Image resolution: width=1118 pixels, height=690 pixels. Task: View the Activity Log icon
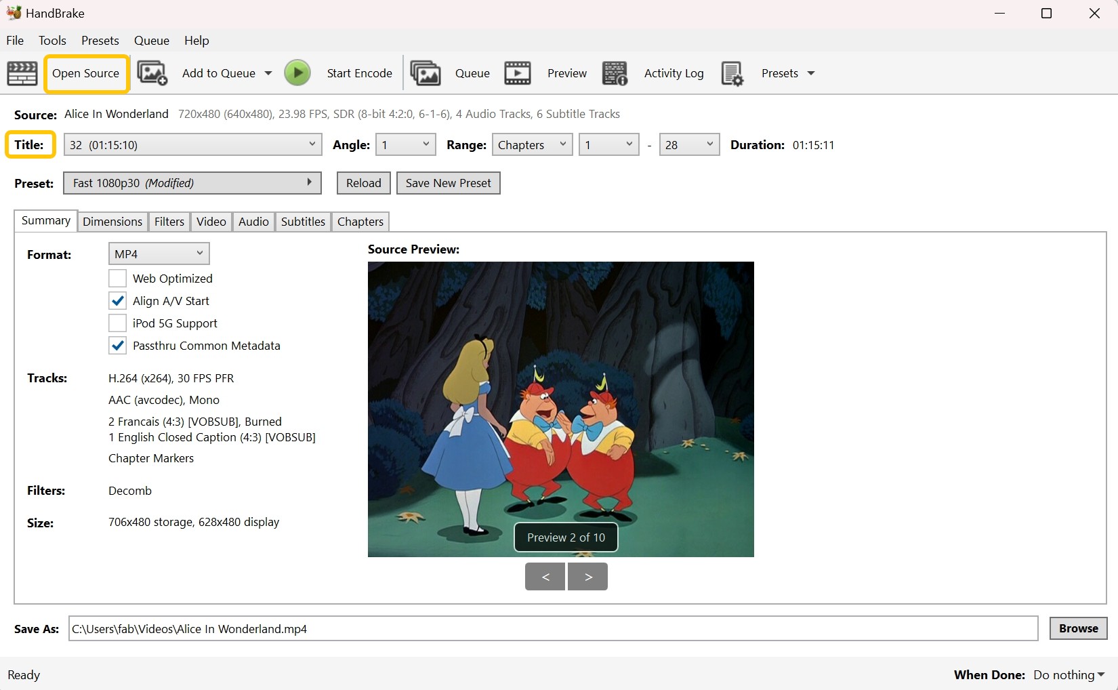click(615, 73)
